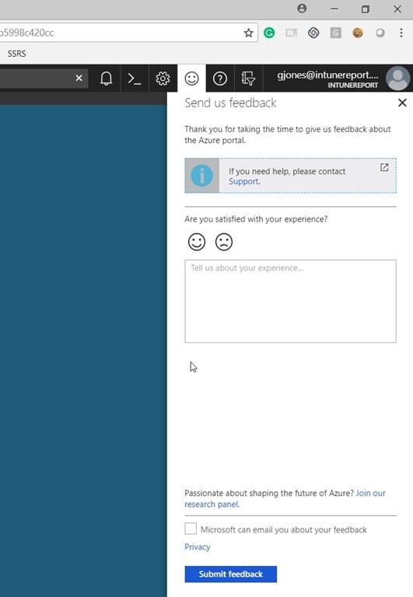Open the SSRS bookmark
Image resolution: width=413 pixels, height=597 pixels.
click(17, 54)
